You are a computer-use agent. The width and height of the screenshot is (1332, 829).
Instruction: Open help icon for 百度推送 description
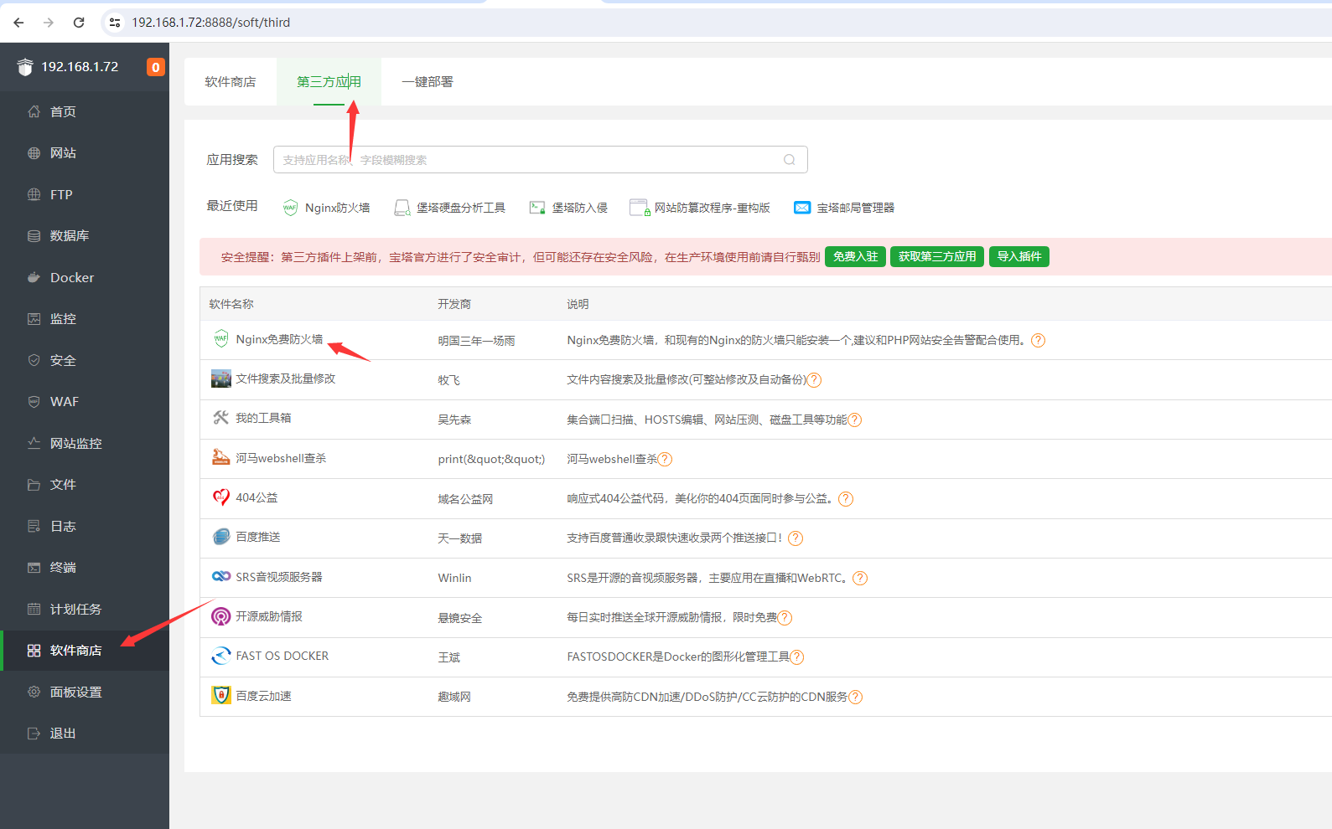796,538
